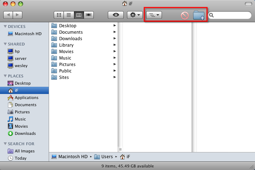Open Documents in the sidebar

coord(25,105)
